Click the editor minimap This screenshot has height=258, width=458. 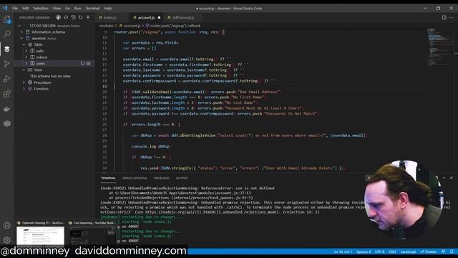click(441, 47)
